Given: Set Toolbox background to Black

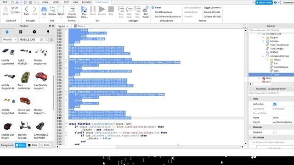Looking at the screenshot, I should point(33,145).
